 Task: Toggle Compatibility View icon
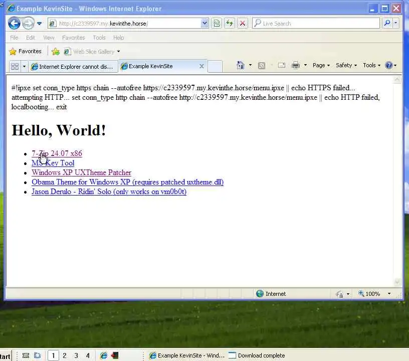click(x=217, y=24)
